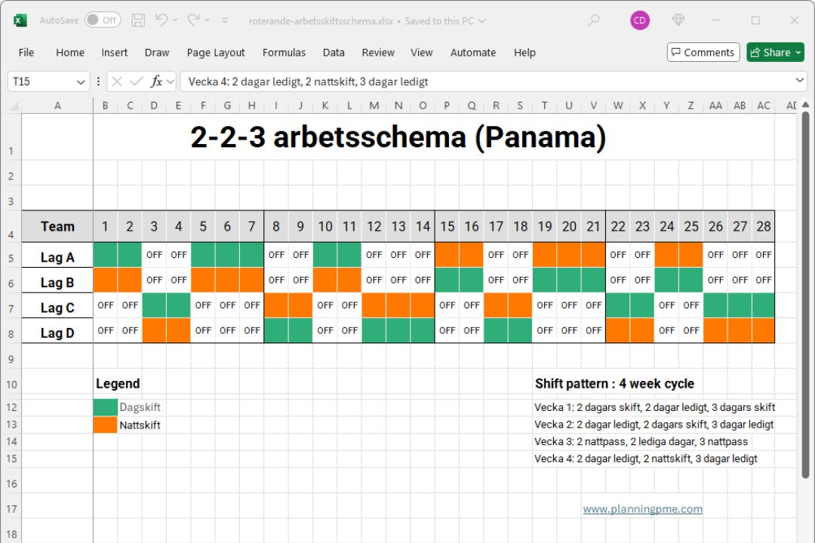The image size is (815, 543).
Task: Expand the Name Box dropdown arrow
Action: tap(81, 81)
